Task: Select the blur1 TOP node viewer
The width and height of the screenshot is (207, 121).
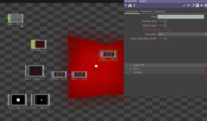Action: 80,74
